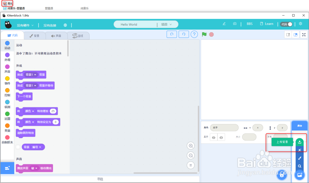Select the 变量 variables category

[7, 128]
